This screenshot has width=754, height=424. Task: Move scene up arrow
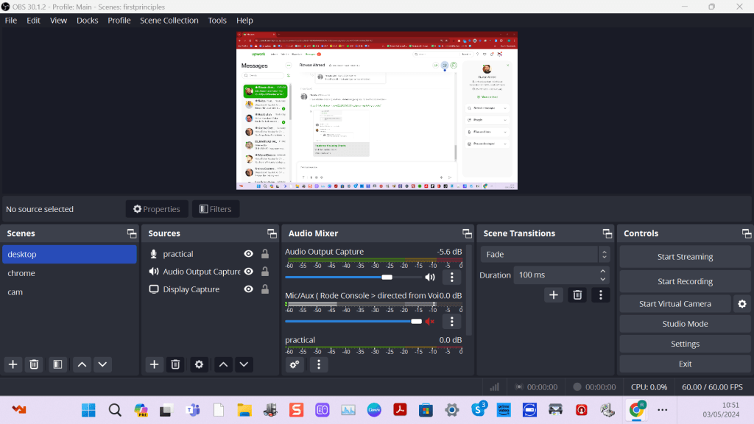[x=82, y=364]
